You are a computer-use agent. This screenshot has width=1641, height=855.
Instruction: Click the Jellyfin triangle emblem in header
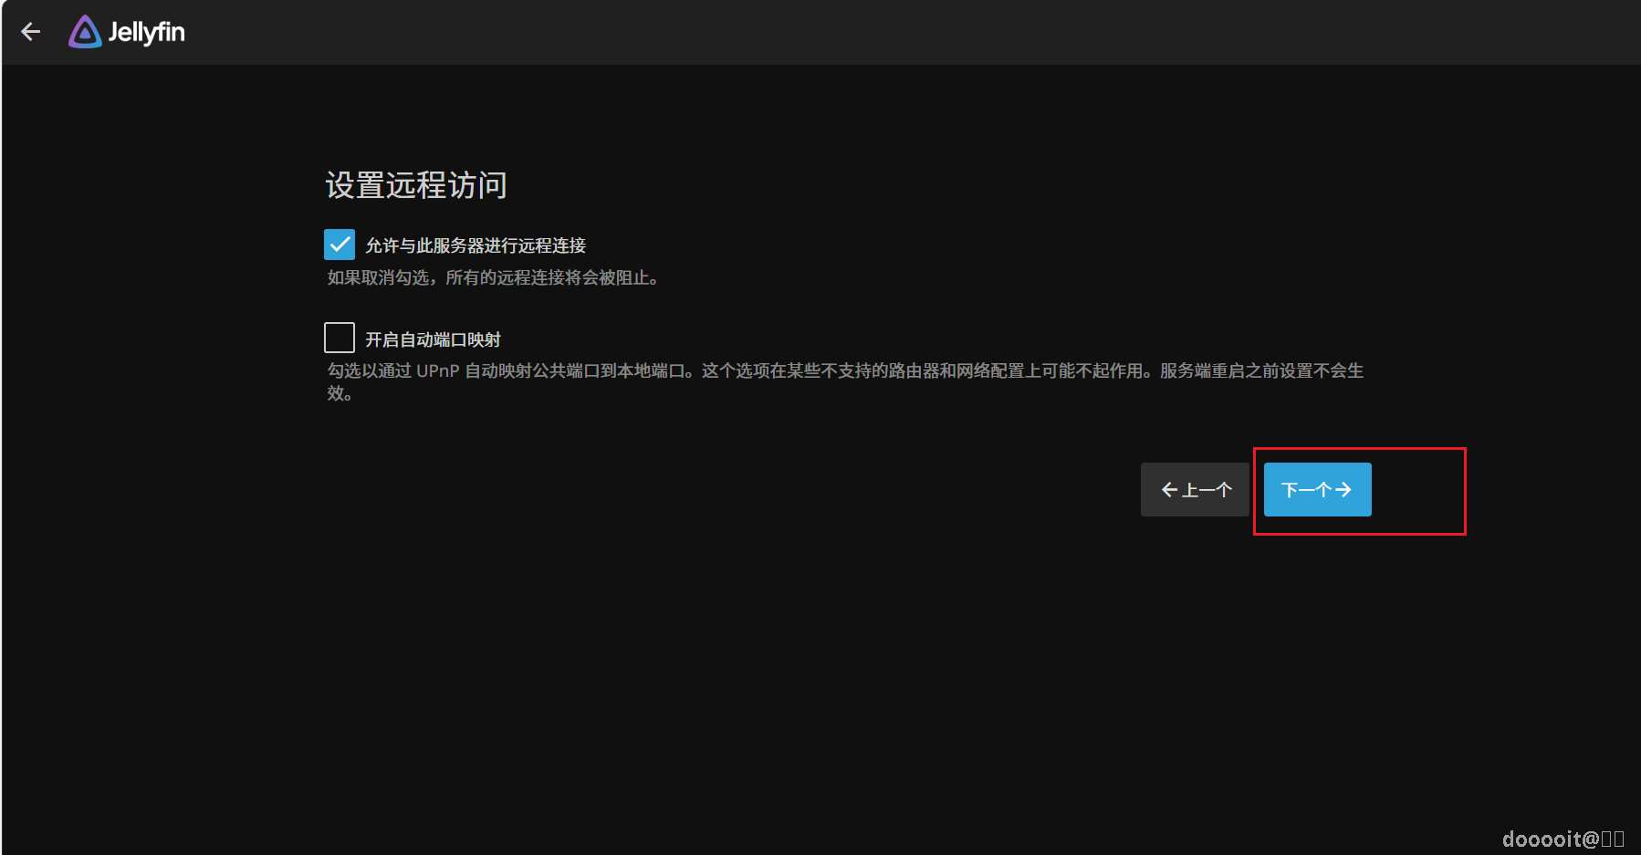coord(85,32)
